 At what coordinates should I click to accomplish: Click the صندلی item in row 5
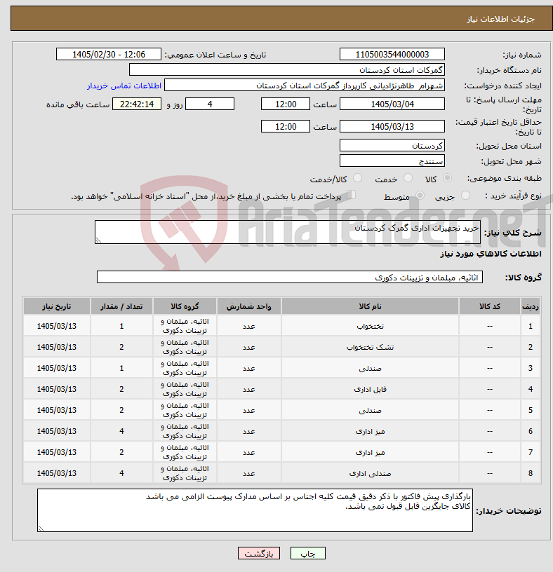click(370, 410)
